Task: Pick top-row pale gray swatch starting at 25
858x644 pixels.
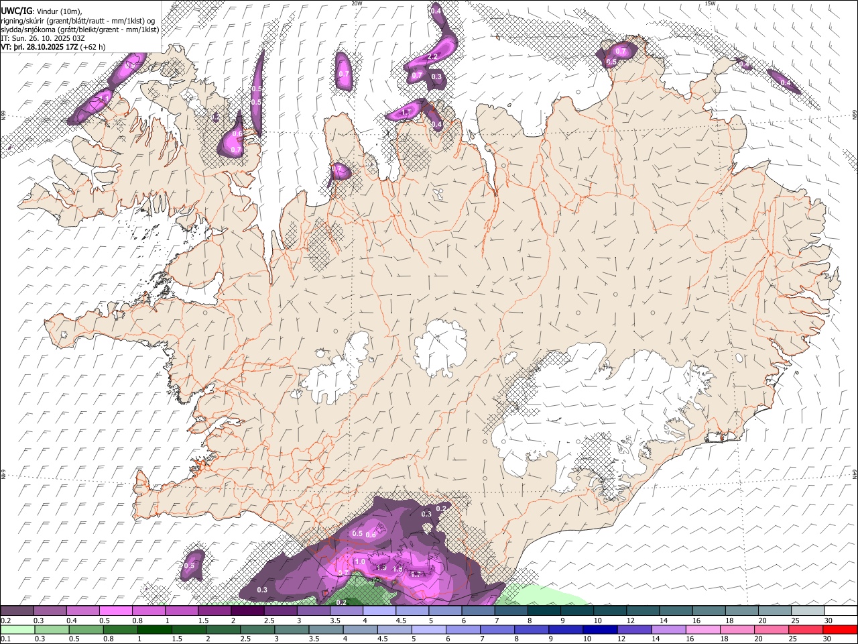Action: tap(808, 611)
